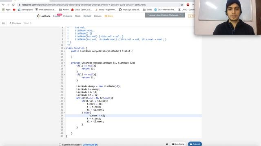This screenshot has height=146, width=261.
Task: Collapse the if t1.val fold at line 29
Action: coord(64,101)
